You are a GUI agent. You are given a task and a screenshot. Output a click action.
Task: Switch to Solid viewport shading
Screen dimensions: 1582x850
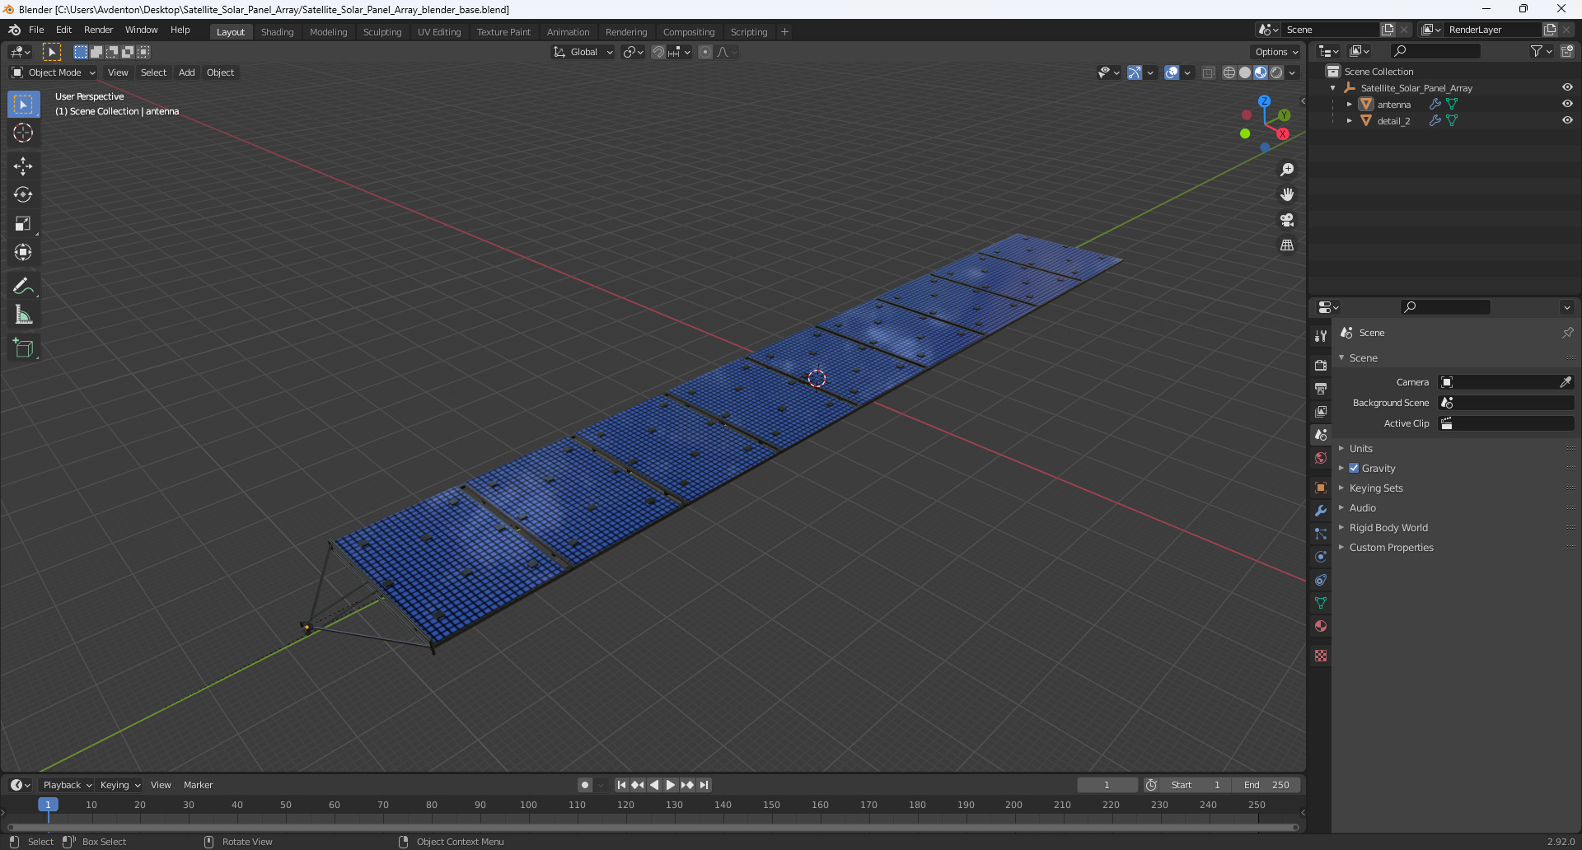(1245, 72)
